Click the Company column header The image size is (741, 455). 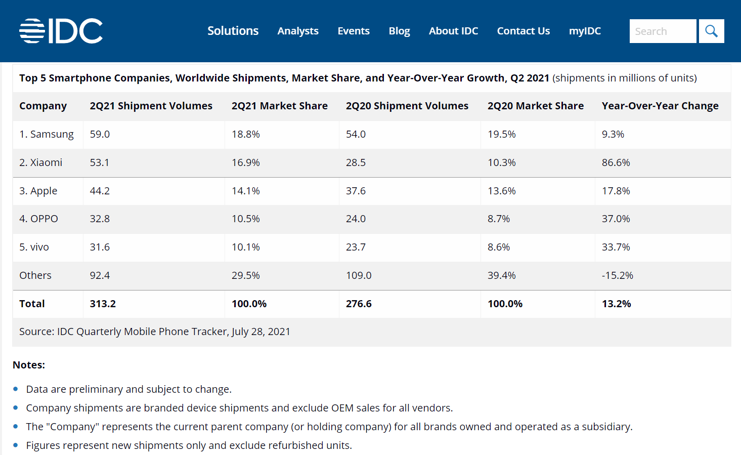(43, 106)
